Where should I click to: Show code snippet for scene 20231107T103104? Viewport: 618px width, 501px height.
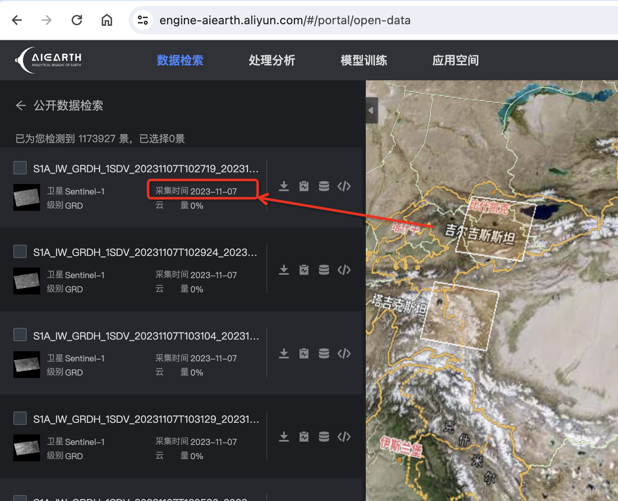point(344,353)
